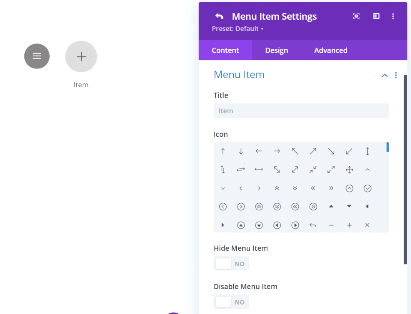Select the solid down triangle icon

tap(349, 206)
